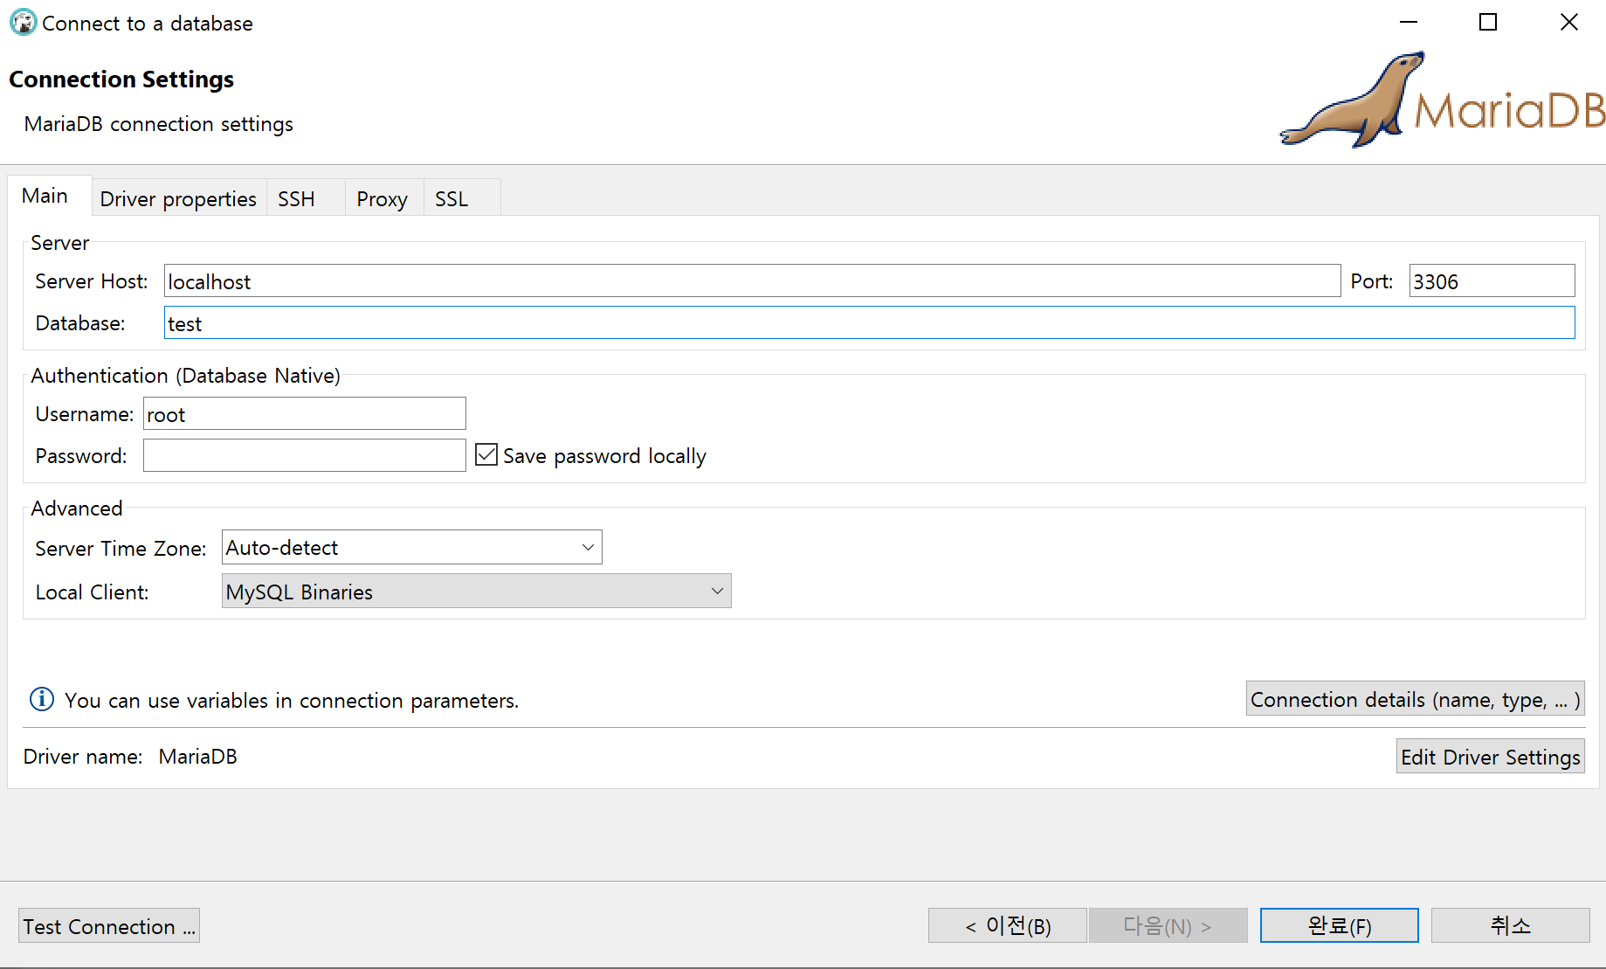1606x969 pixels.
Task: Click the 'Server Time Zone:' label
Action: pyautogui.click(x=121, y=549)
